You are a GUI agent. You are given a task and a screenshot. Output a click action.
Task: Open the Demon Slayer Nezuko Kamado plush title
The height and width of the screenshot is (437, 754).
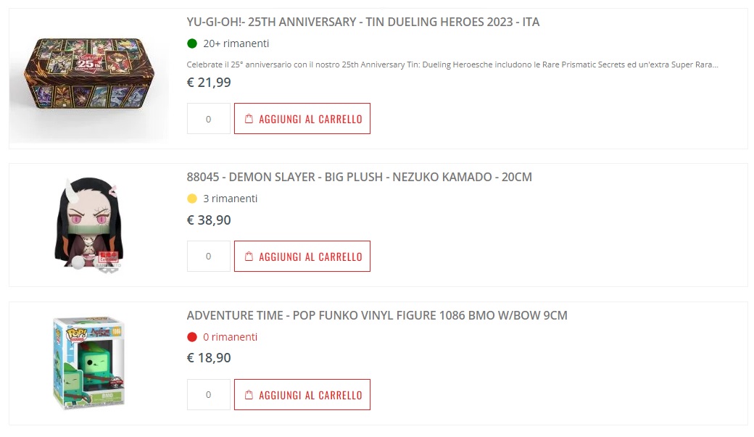point(360,177)
